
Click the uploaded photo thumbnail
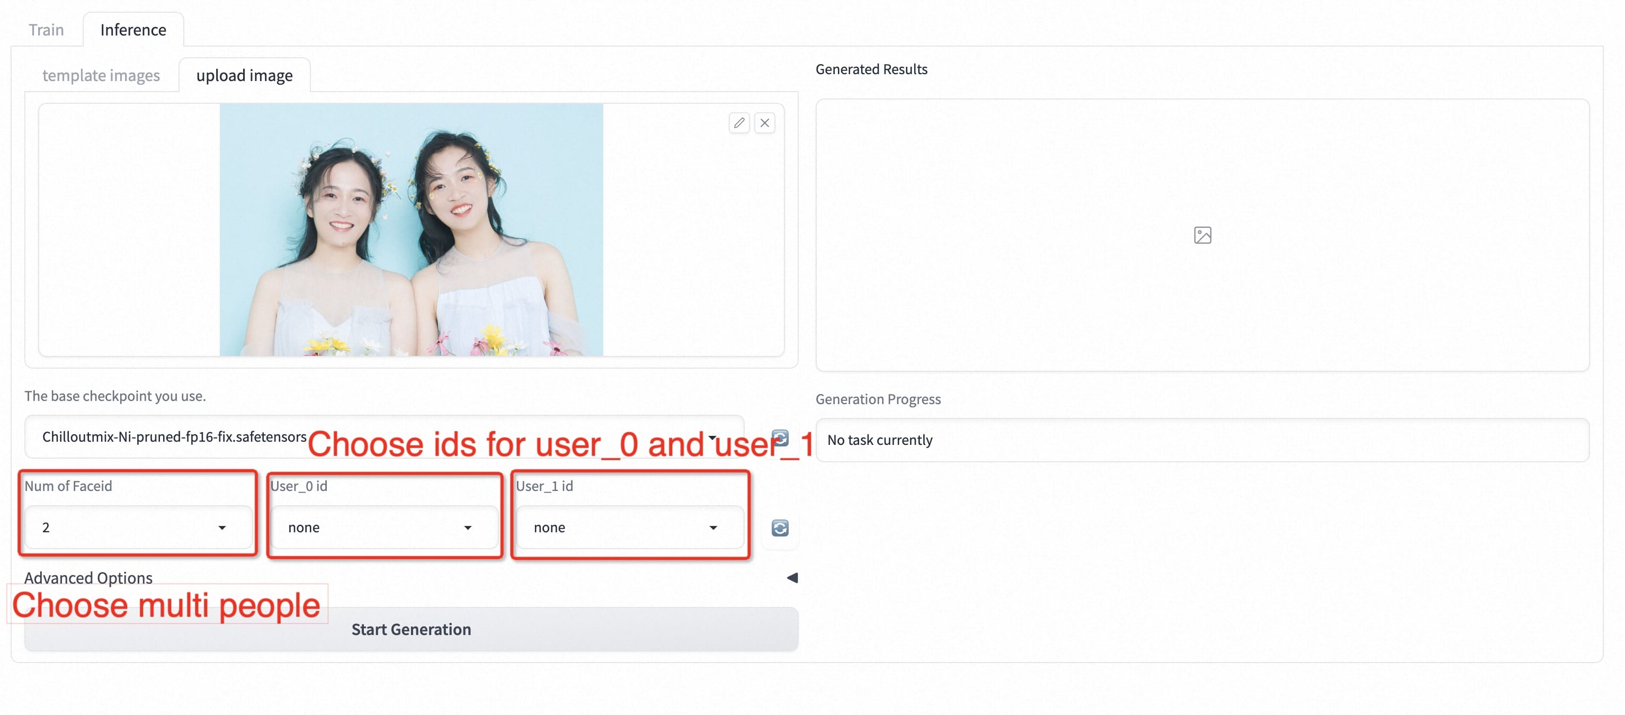click(x=412, y=230)
